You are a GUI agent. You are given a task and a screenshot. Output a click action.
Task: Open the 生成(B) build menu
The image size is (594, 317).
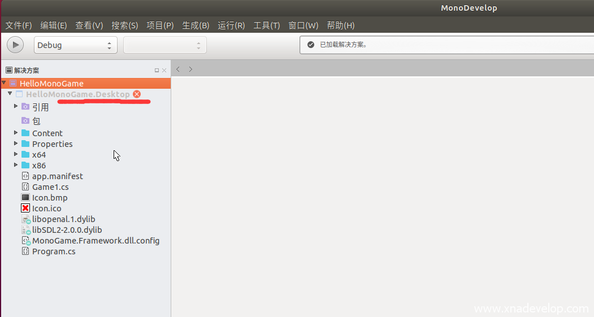click(196, 25)
